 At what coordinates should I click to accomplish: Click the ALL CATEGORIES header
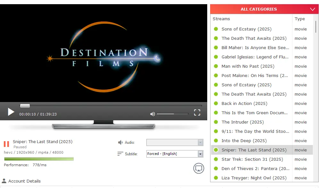(264, 9)
